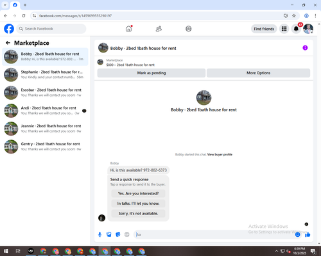Go to the Home feed icon
The width and height of the screenshot is (321, 256).
tap(128, 29)
